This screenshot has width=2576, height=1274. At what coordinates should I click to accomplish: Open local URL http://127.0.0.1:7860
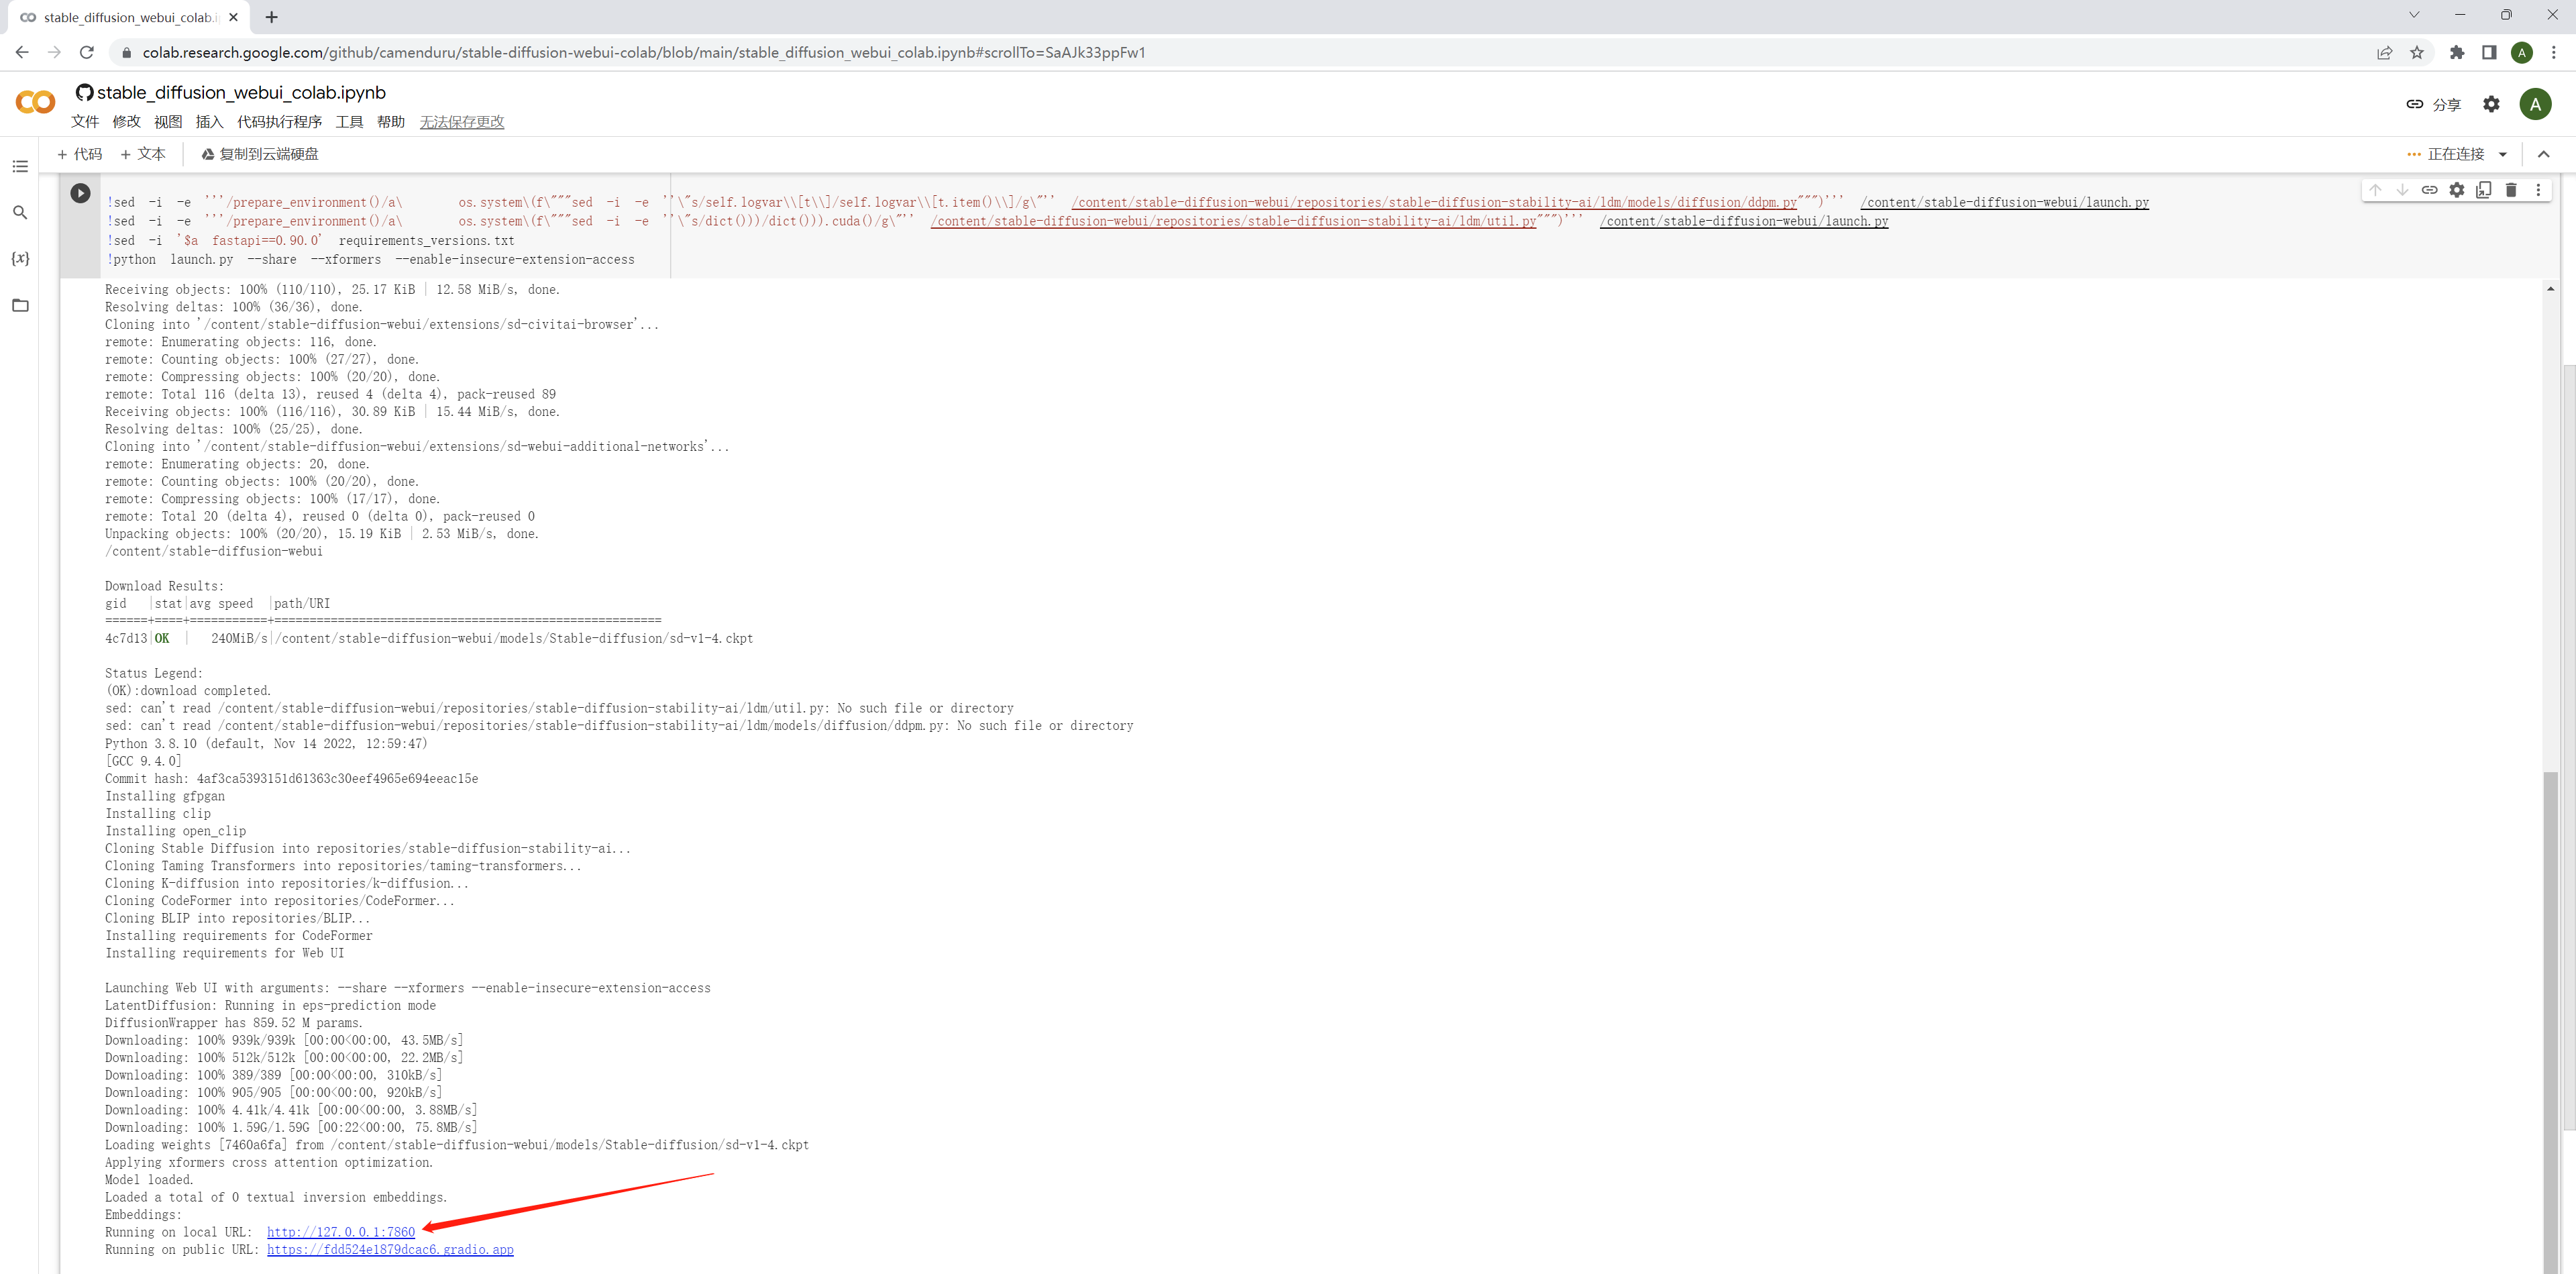(341, 1232)
